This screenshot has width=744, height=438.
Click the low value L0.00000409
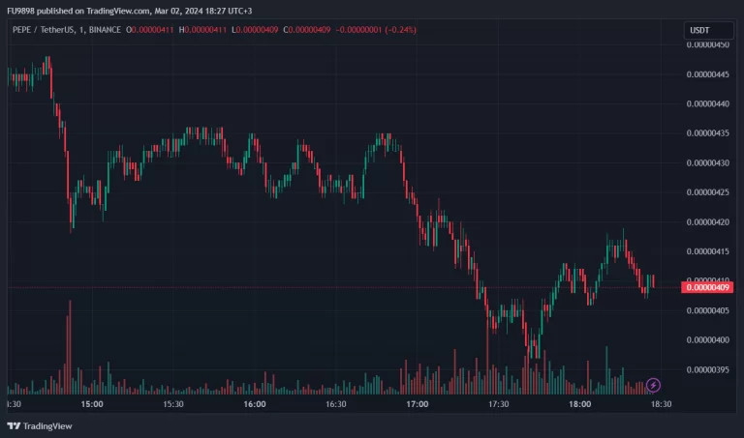tap(255, 30)
